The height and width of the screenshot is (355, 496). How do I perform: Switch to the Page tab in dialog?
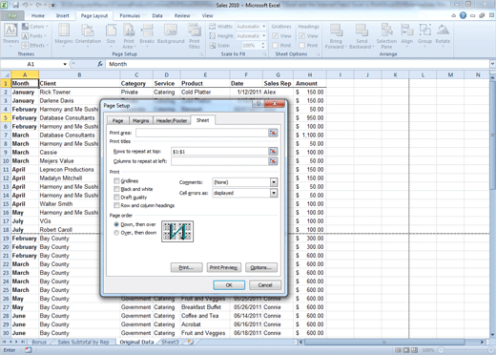(117, 120)
